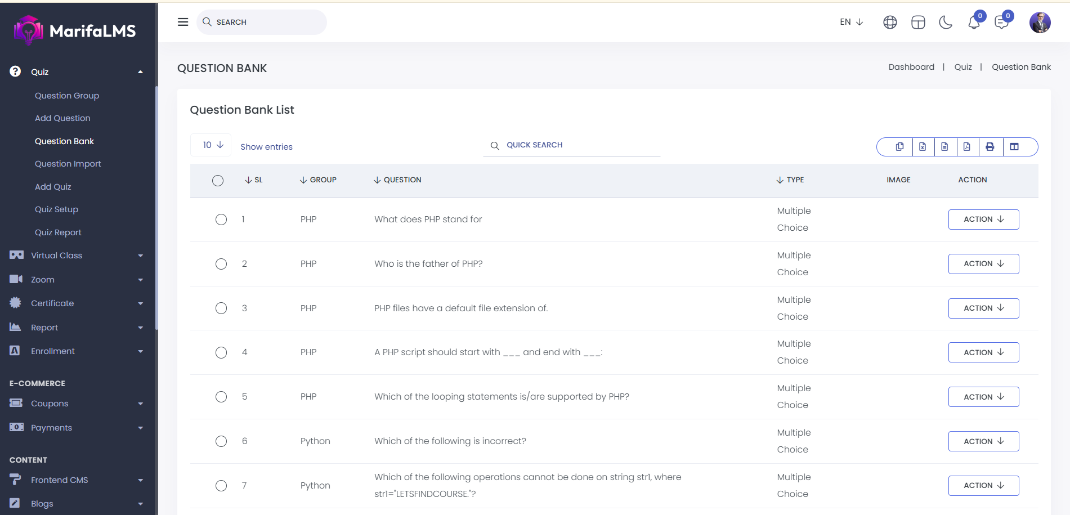
Task: Open notifications bell
Action: [x=974, y=23]
